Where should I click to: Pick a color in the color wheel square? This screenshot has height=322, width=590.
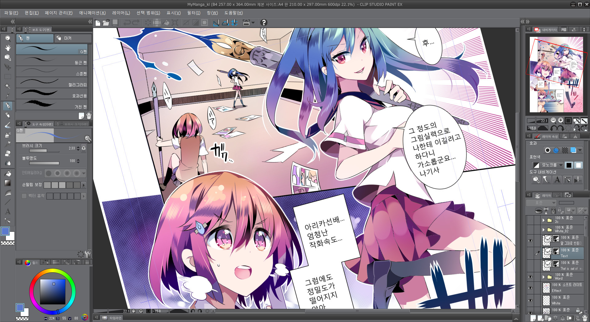click(53, 291)
